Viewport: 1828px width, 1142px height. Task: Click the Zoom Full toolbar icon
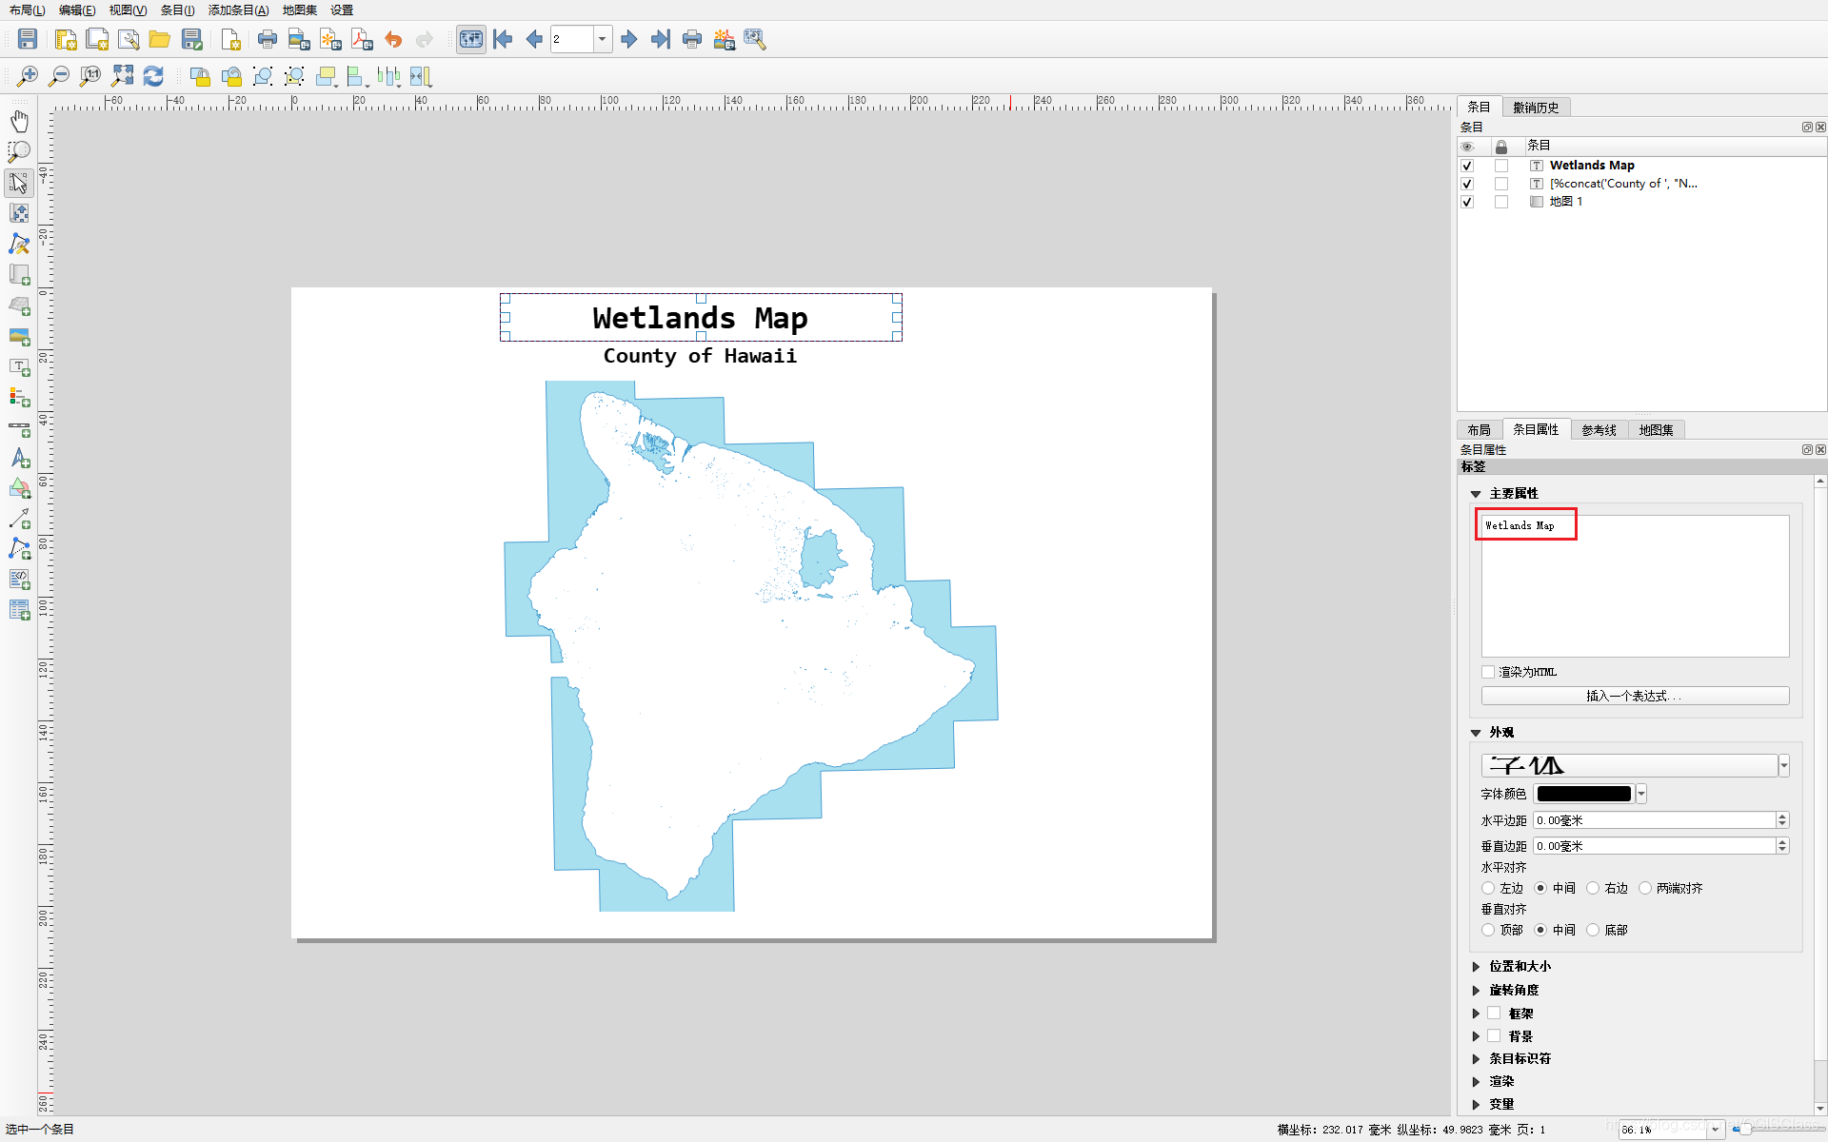[122, 76]
